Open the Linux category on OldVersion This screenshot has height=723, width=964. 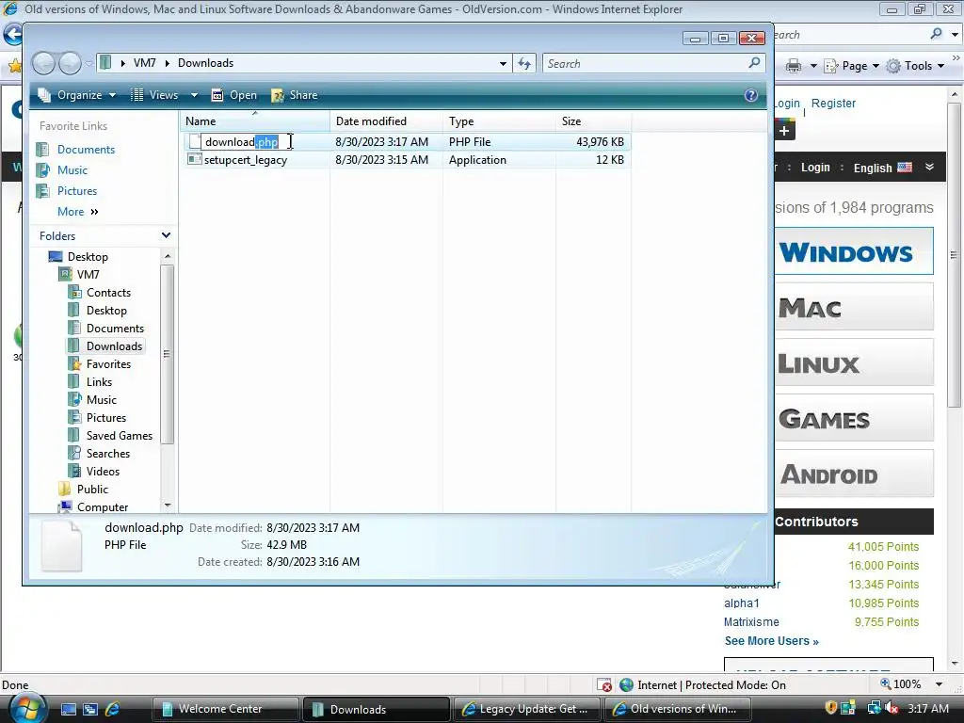pyautogui.click(x=854, y=362)
